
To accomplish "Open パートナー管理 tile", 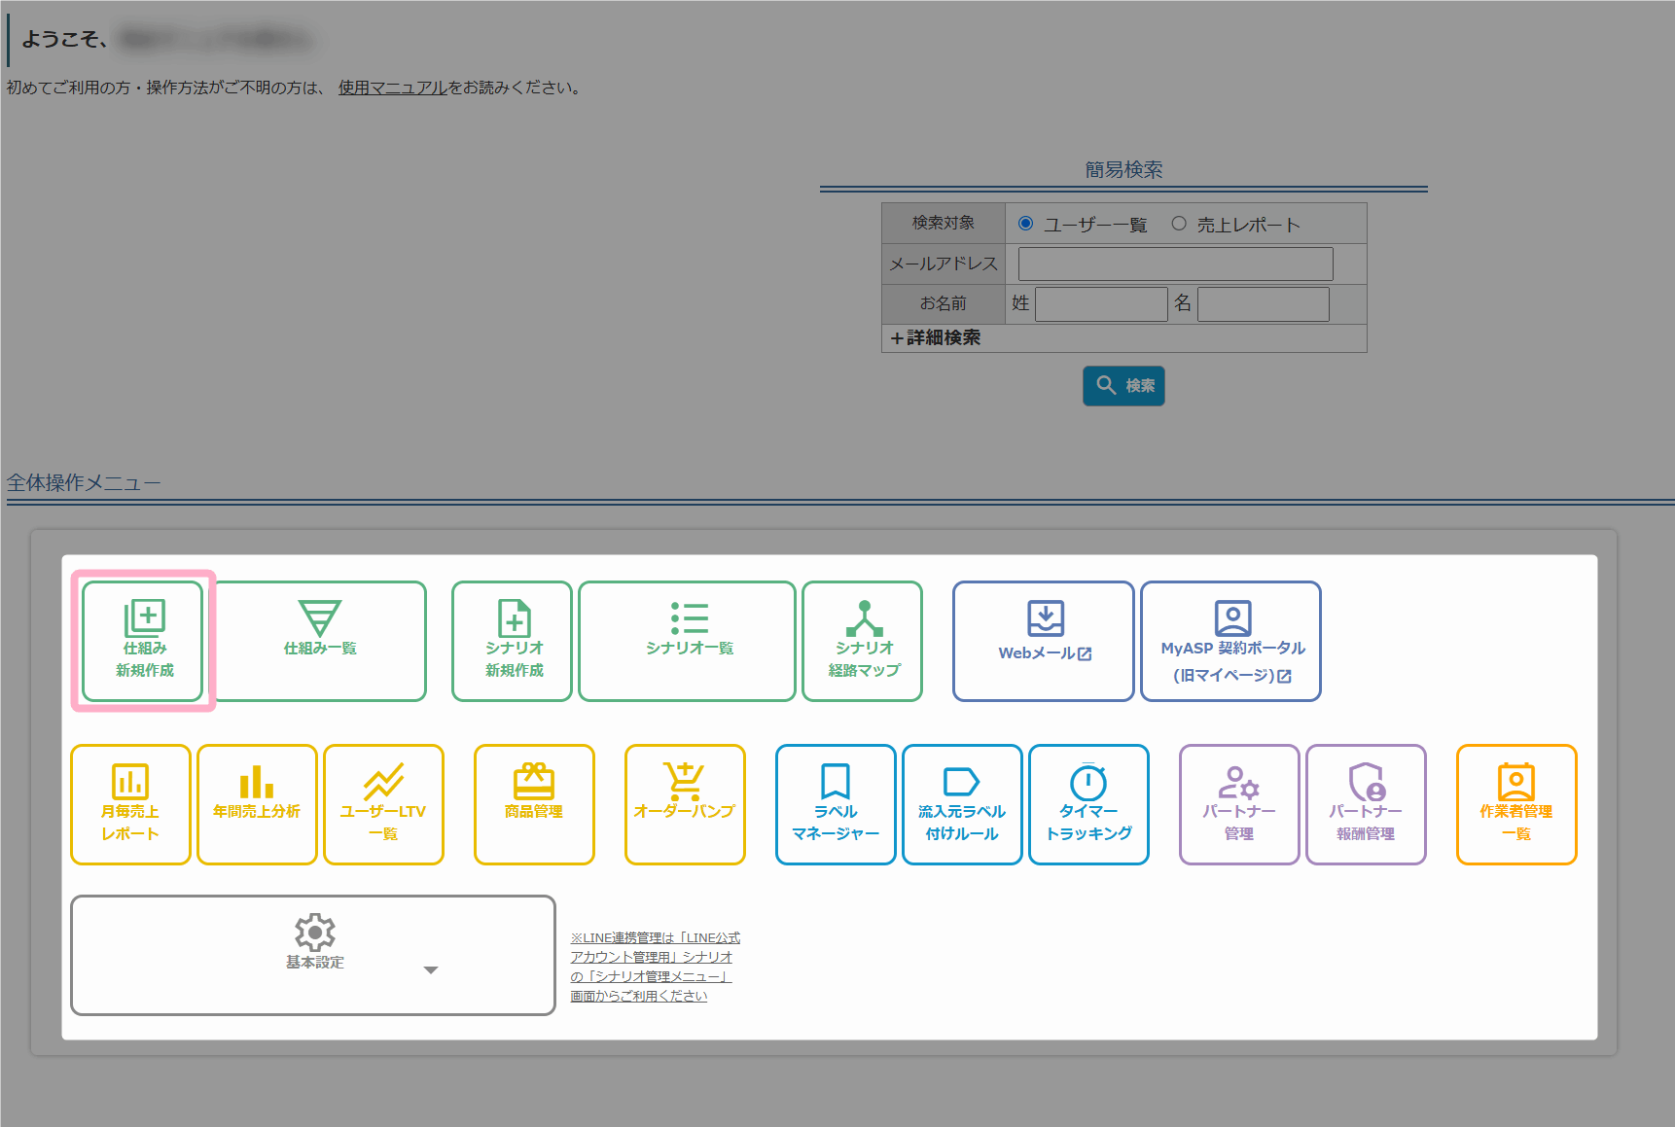I will pos(1239,804).
